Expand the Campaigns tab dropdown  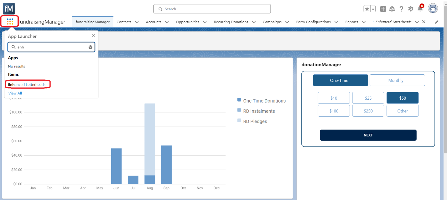point(287,22)
